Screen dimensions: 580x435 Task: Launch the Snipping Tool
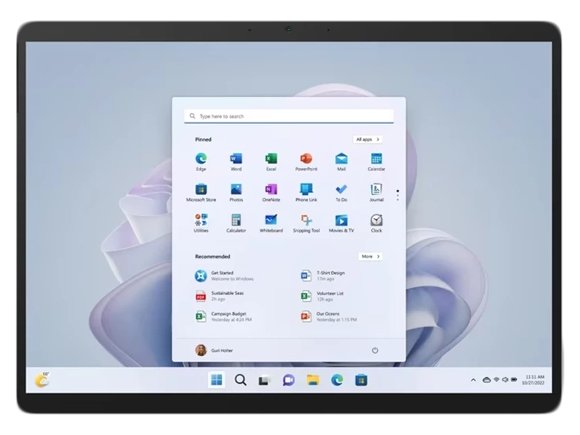tap(306, 223)
